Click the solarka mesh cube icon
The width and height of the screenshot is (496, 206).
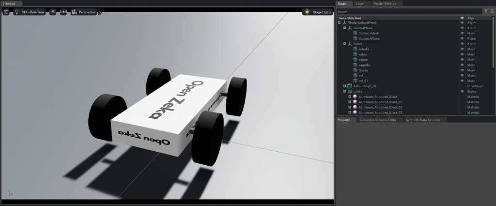pyautogui.click(x=355, y=49)
